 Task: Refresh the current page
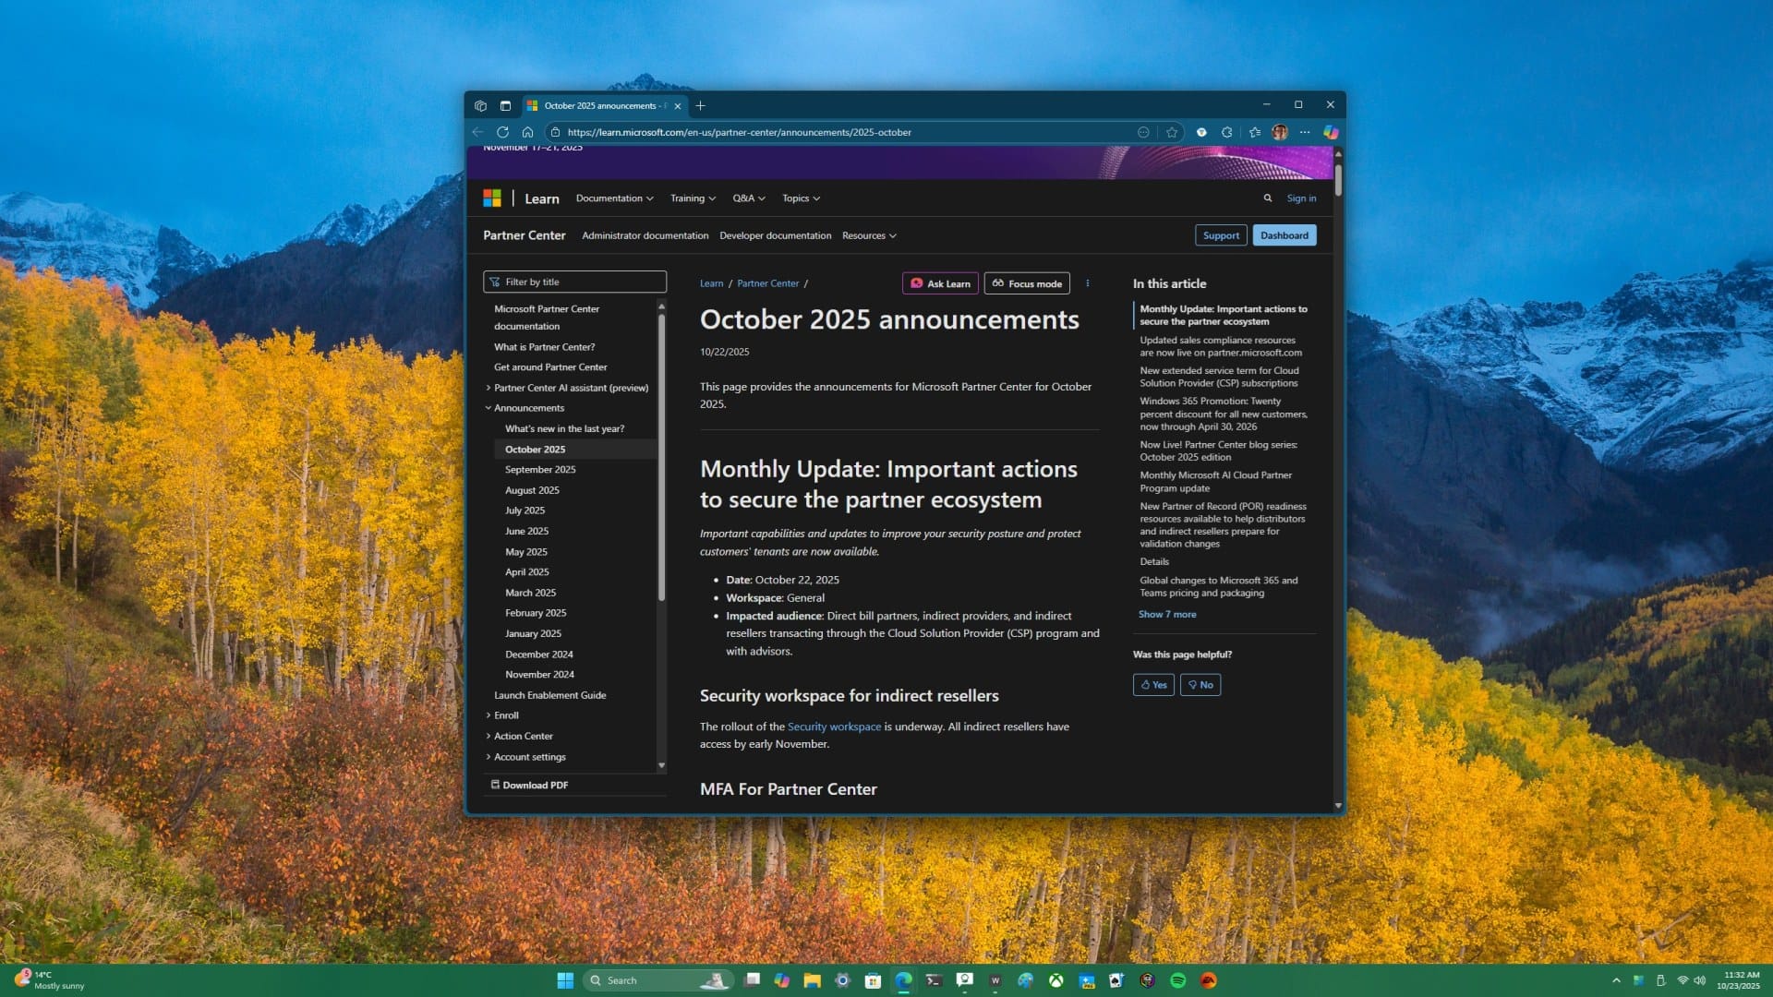point(503,132)
